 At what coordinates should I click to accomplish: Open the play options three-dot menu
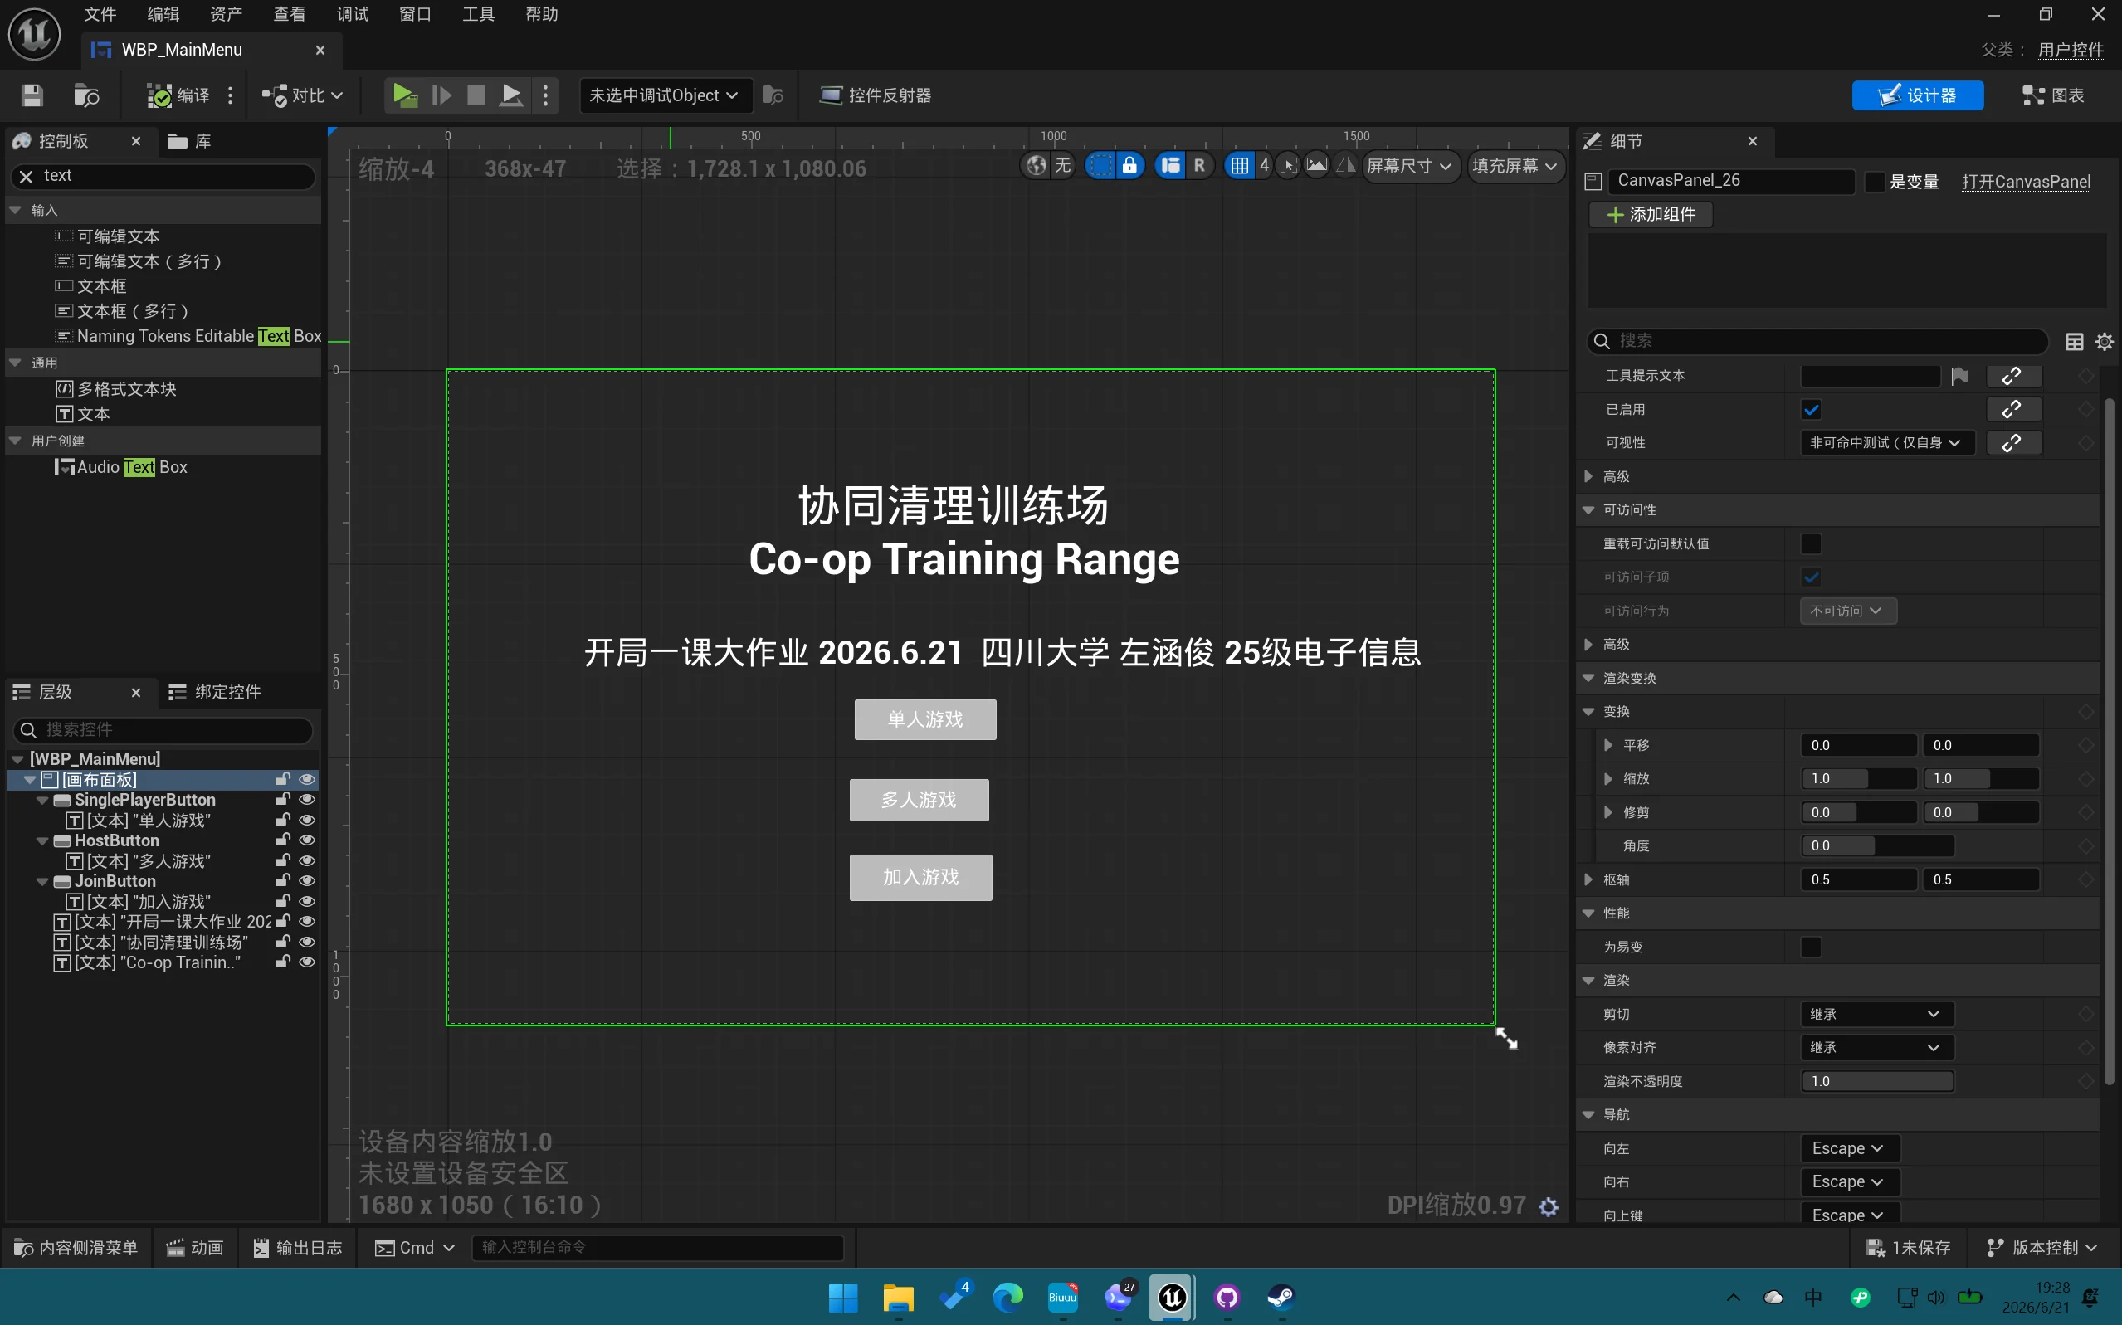546,95
